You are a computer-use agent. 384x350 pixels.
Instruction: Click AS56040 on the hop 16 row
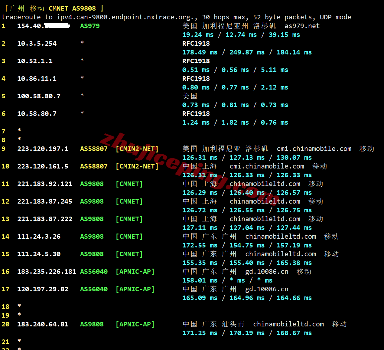94,272
